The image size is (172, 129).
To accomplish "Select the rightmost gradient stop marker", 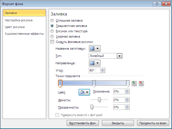I will [128, 84].
